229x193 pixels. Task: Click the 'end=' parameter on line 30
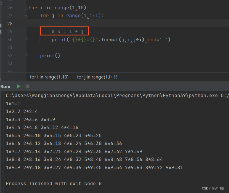(x=153, y=40)
